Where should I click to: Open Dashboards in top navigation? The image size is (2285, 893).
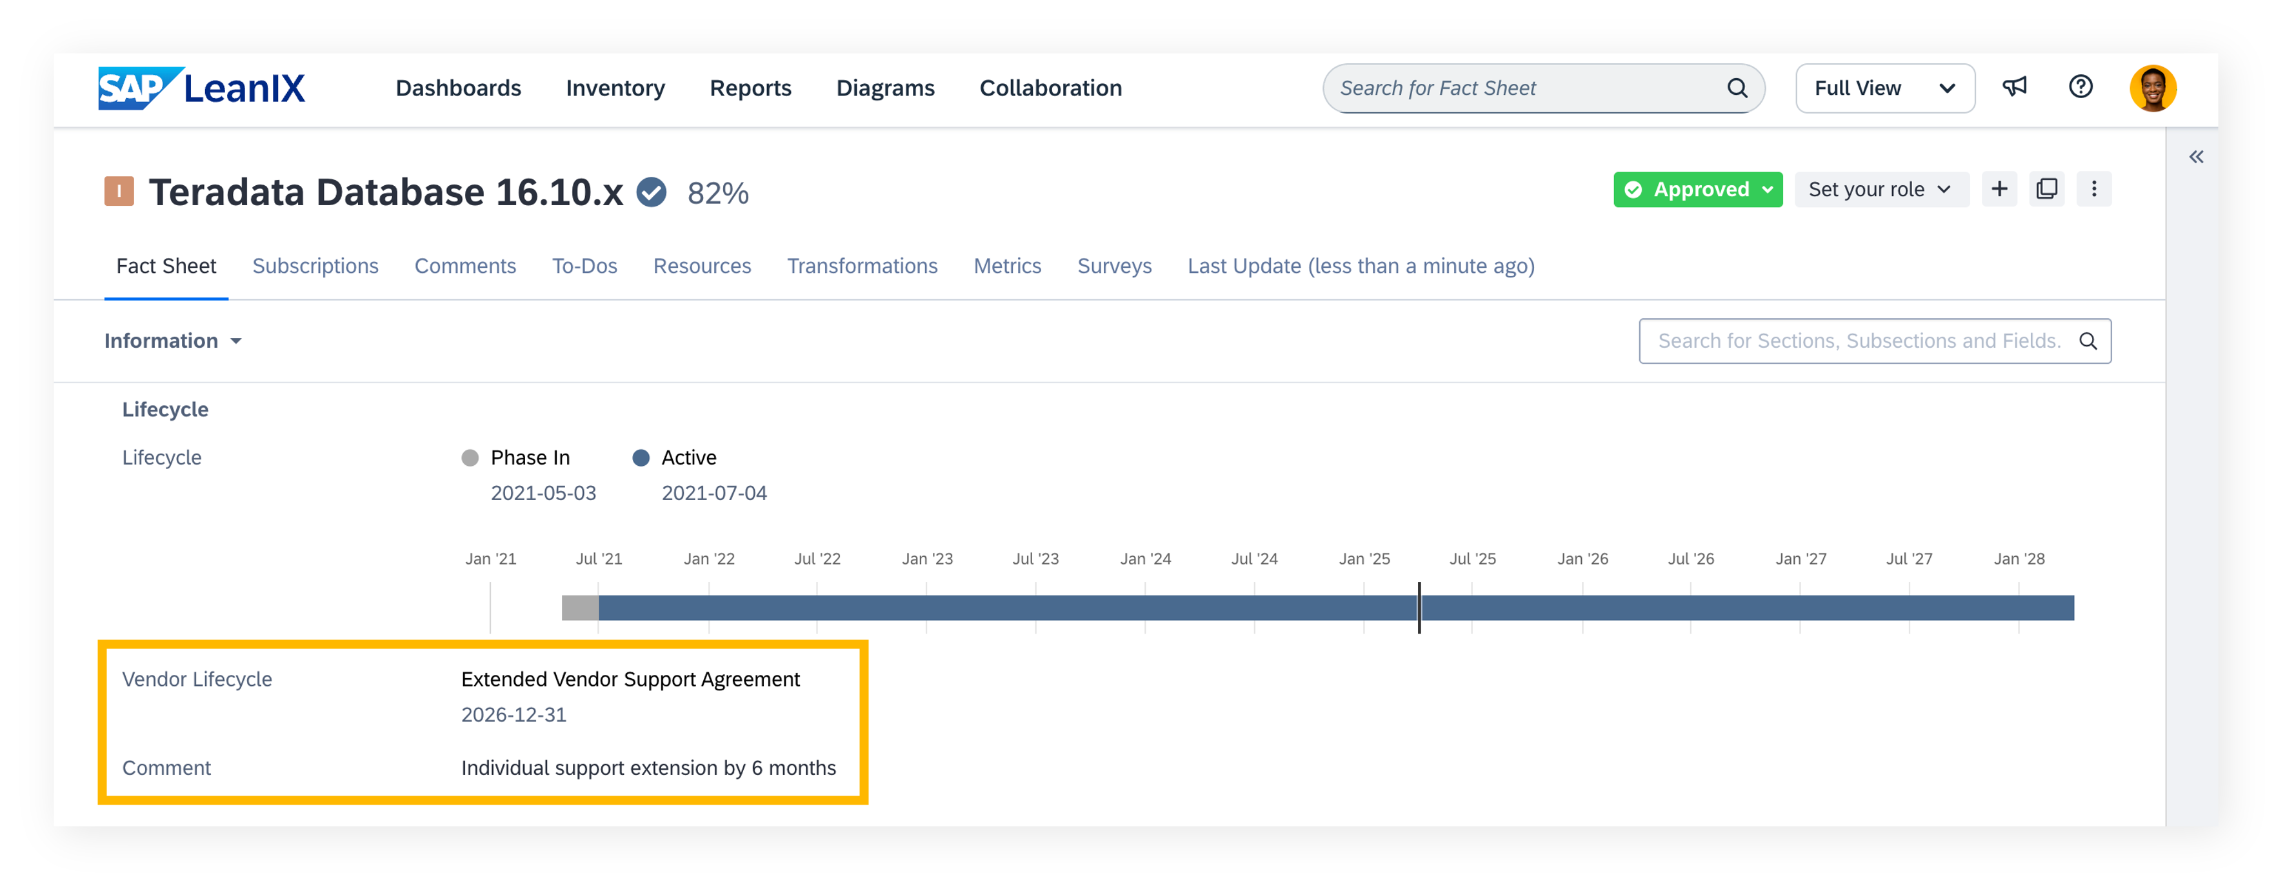pyautogui.click(x=459, y=88)
